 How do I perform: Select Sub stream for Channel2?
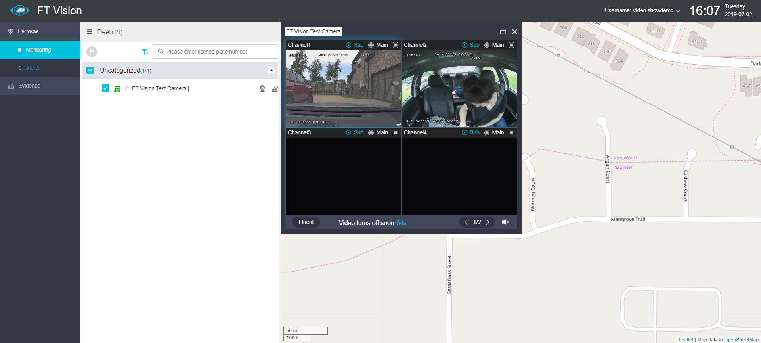[470, 45]
